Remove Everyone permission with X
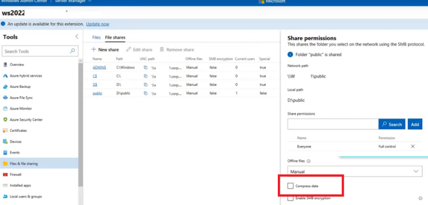The image size is (428, 205). click(413, 146)
